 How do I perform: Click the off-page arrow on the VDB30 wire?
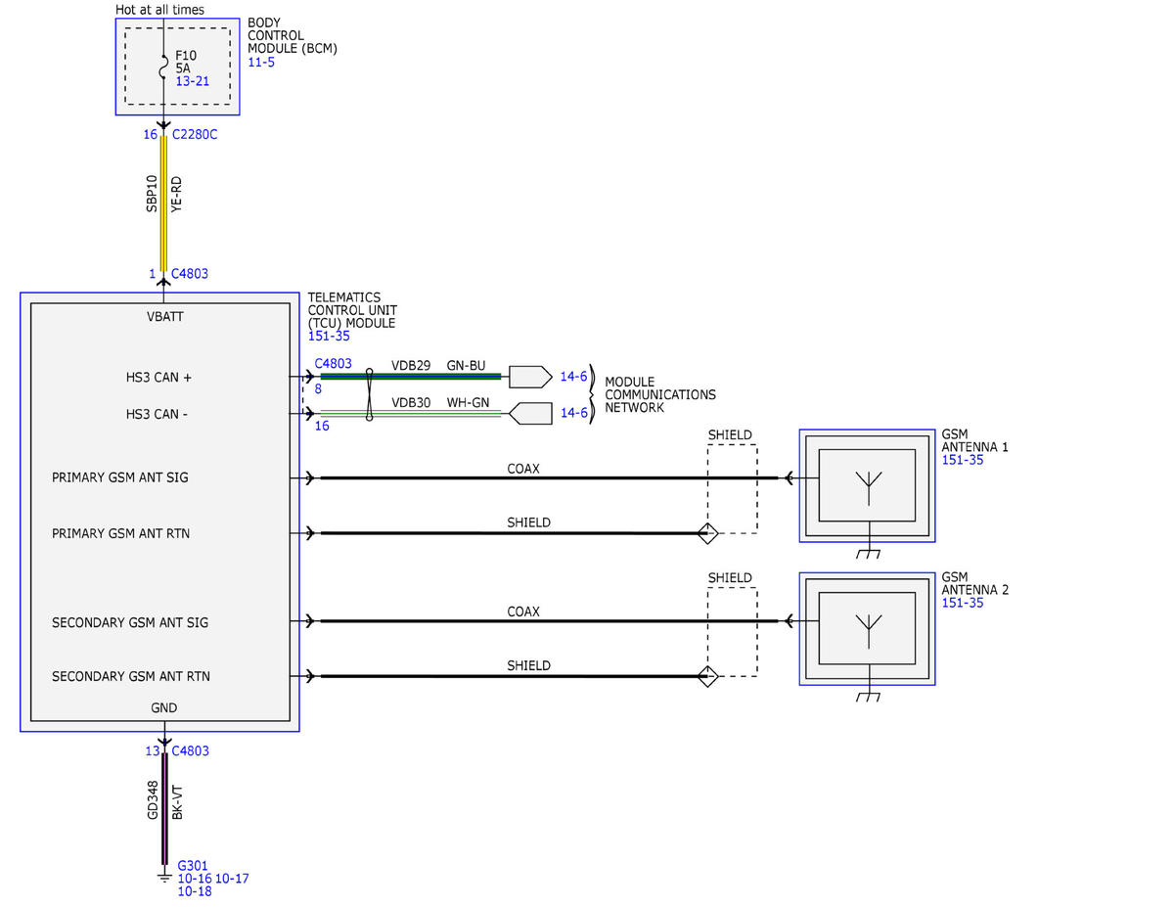pos(530,413)
